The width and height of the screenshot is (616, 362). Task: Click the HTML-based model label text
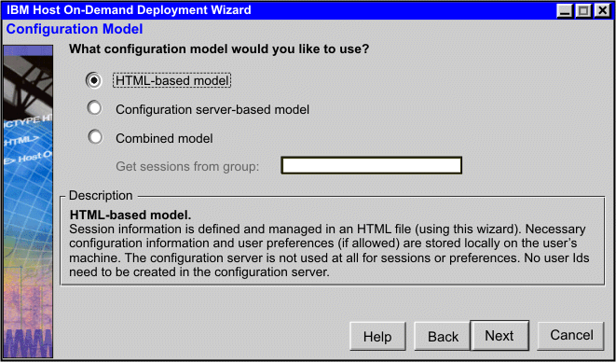tap(172, 80)
